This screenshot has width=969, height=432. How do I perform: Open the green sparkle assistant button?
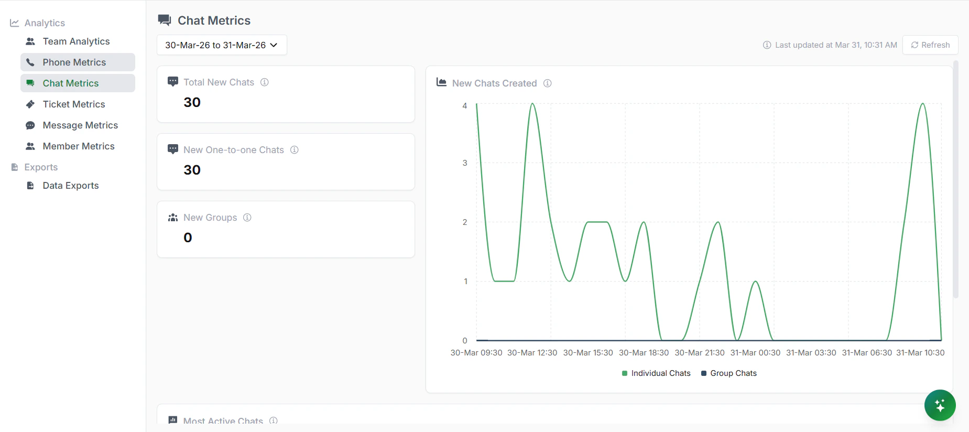coord(940,405)
